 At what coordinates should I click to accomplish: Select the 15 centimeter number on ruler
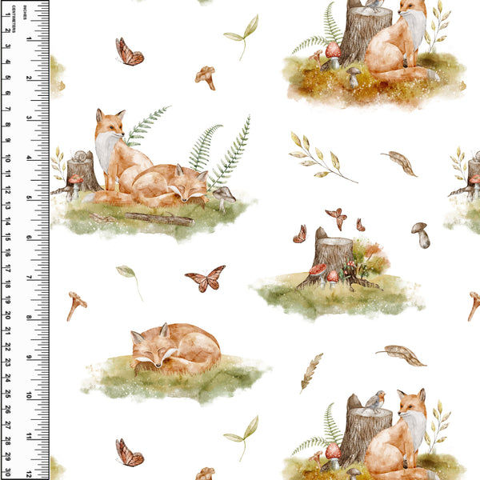(x=8, y=238)
